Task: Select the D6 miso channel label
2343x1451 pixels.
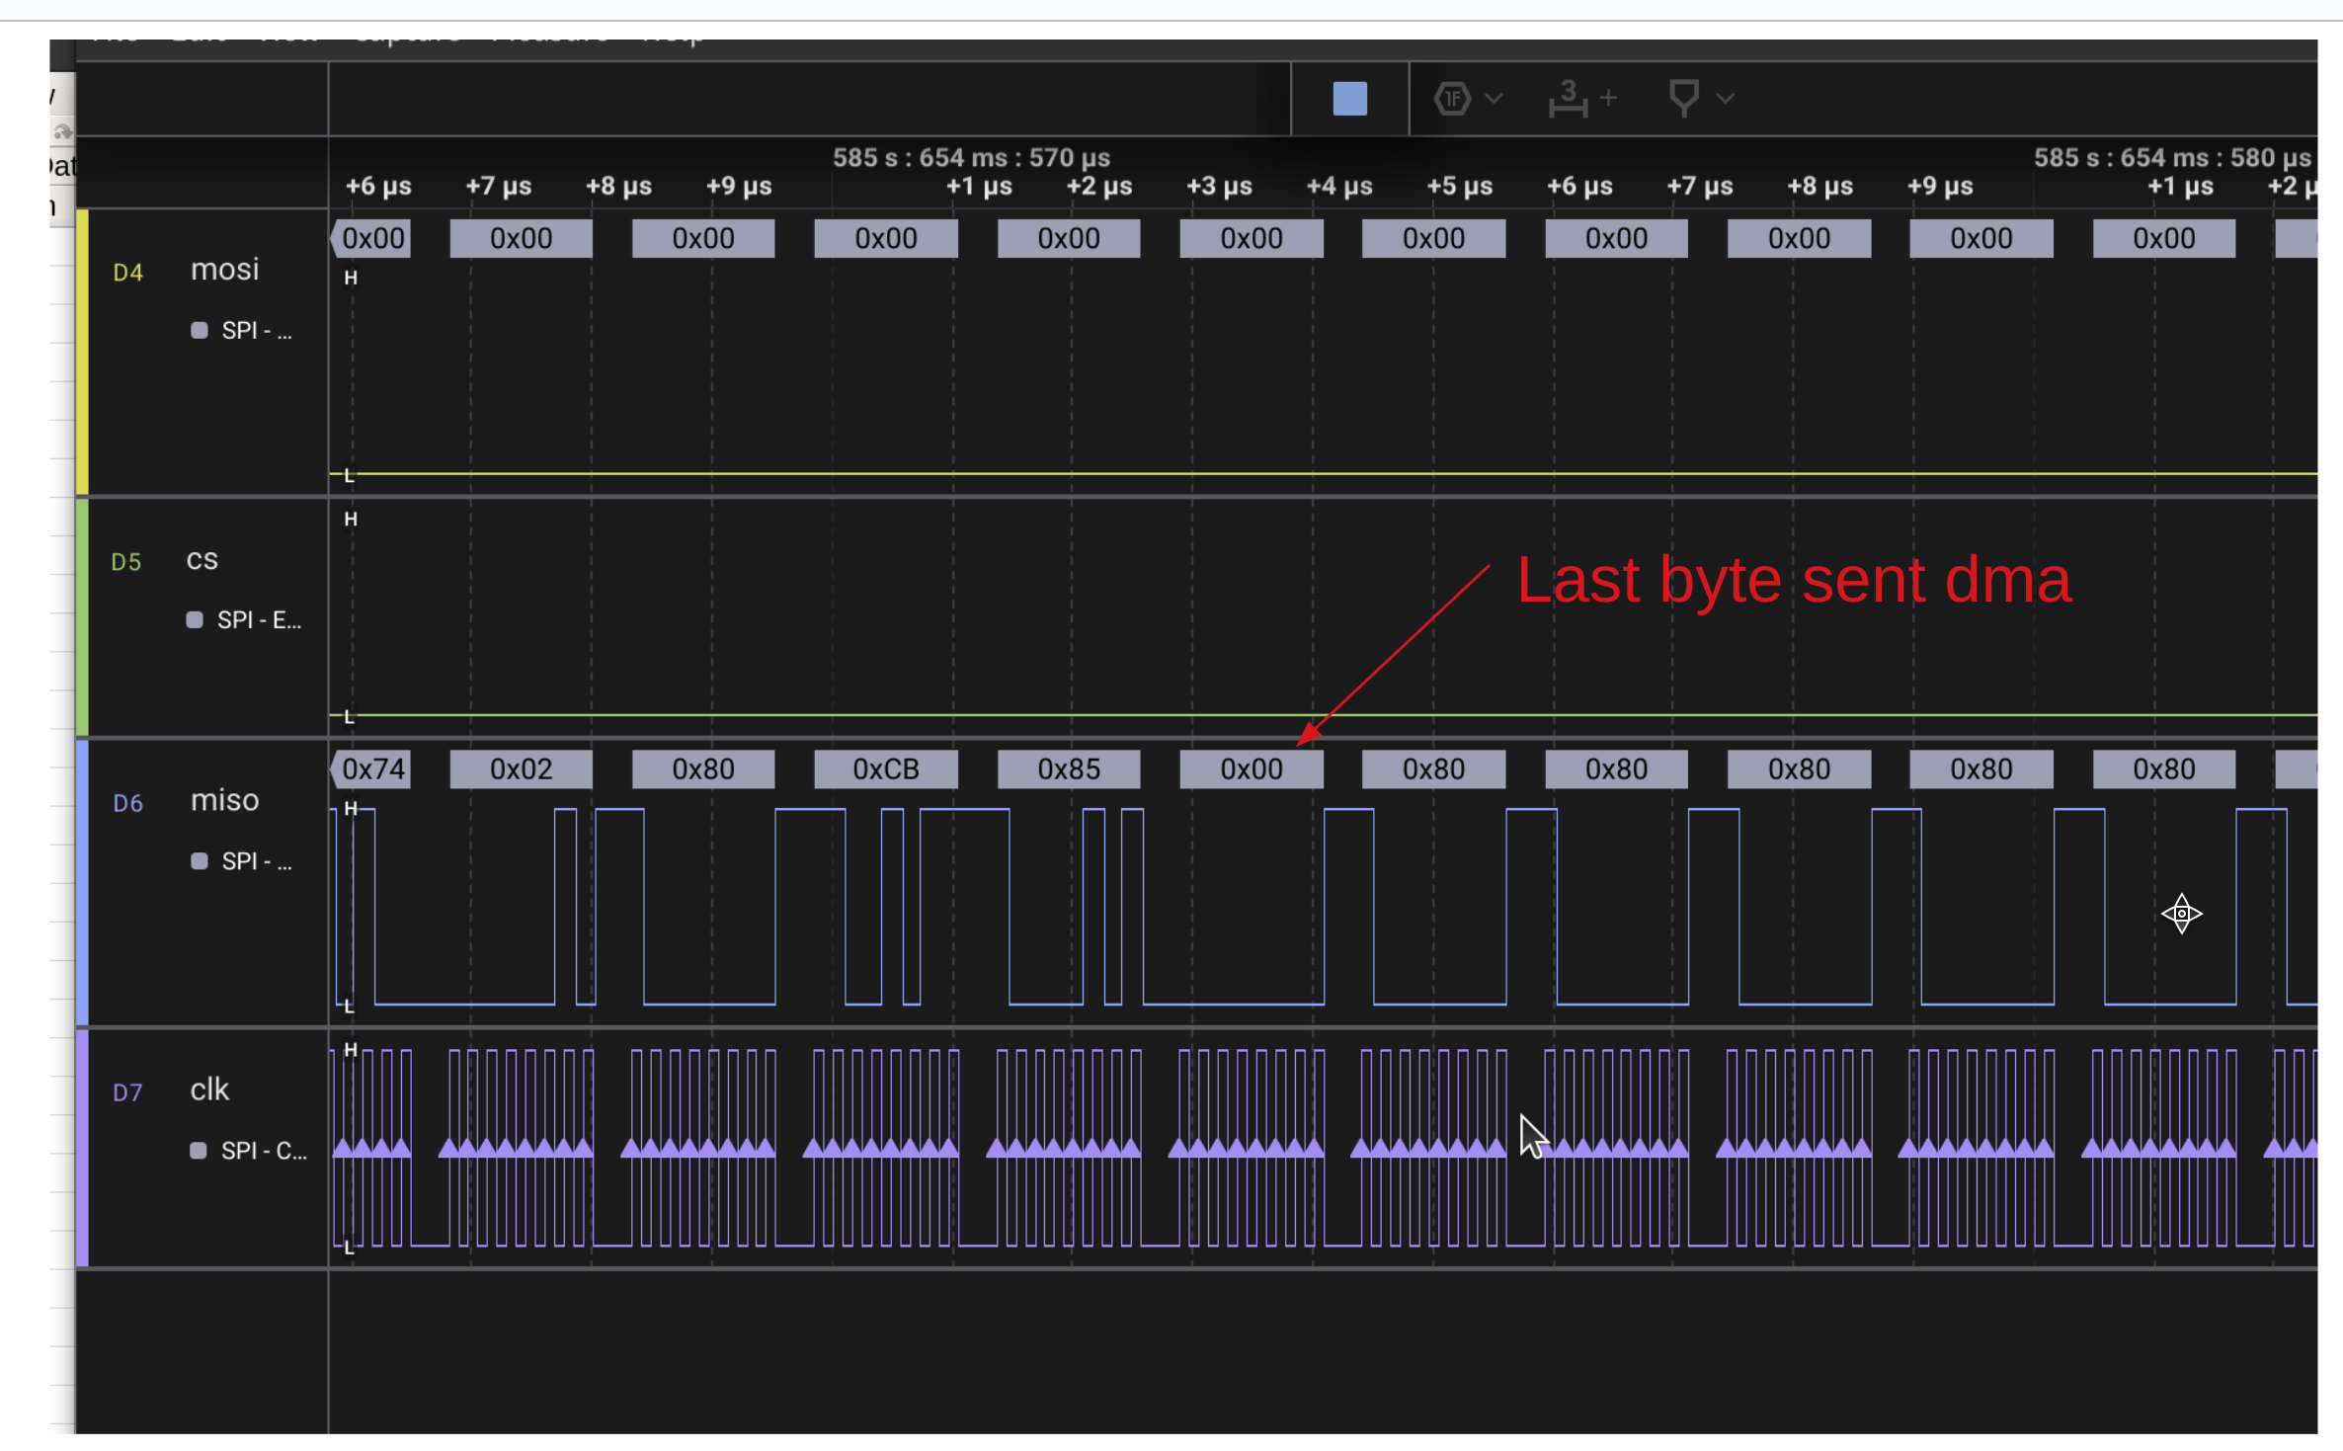Action: coord(127,803)
